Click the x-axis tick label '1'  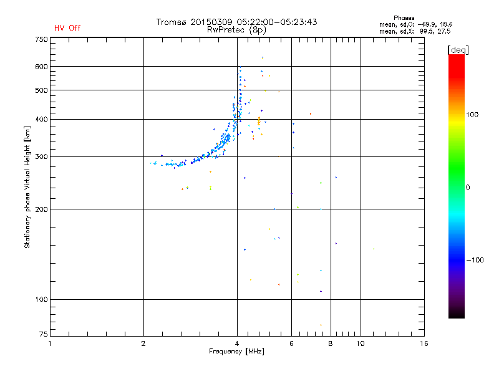click(x=50, y=343)
